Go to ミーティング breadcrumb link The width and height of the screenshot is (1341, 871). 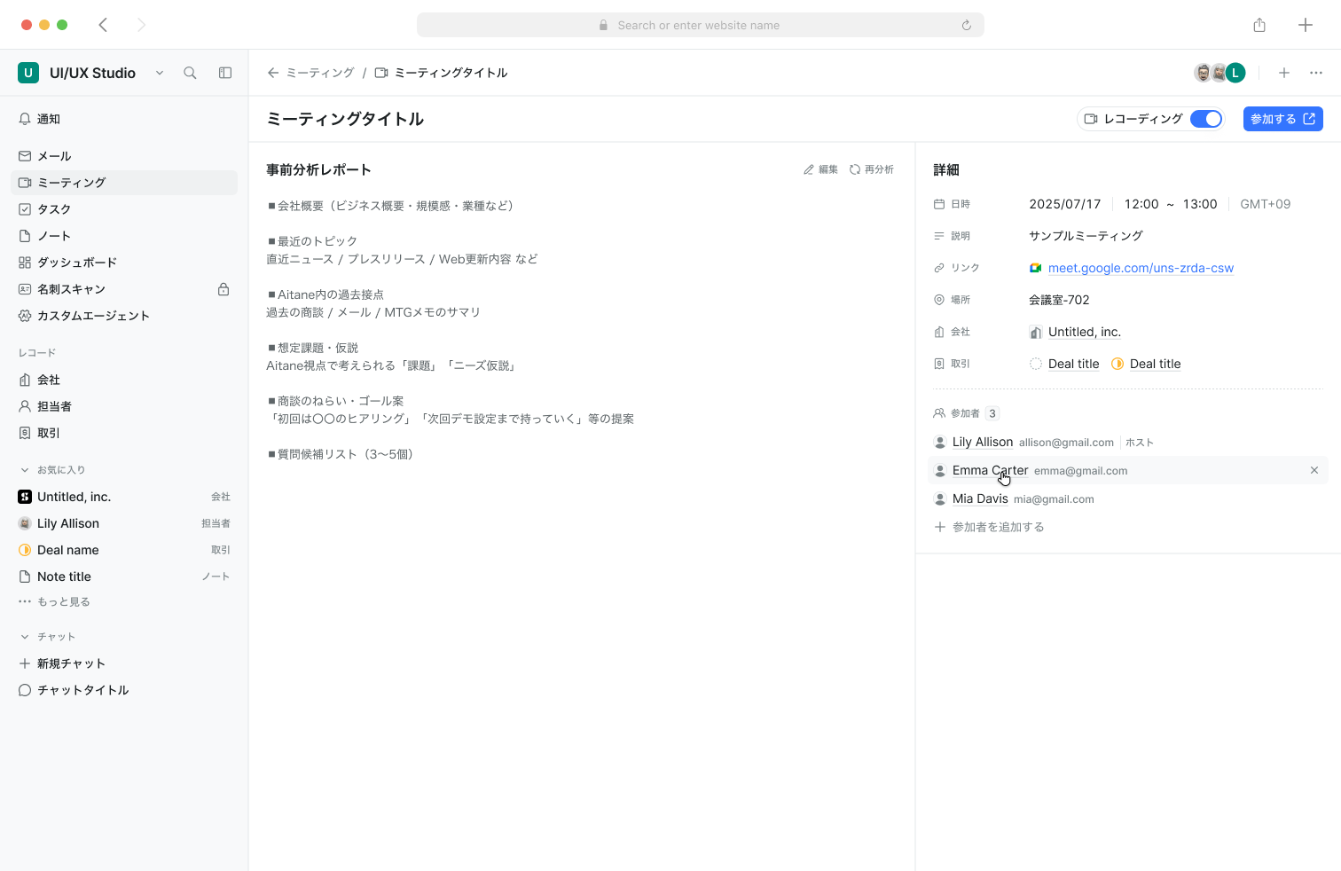[x=320, y=73]
